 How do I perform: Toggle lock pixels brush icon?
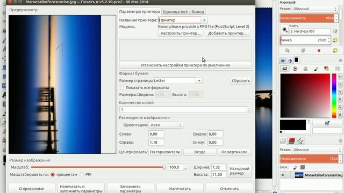(x=295, y=167)
